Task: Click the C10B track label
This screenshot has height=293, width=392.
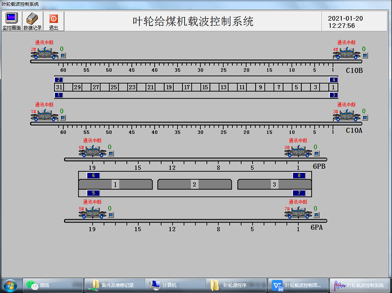Action: click(x=354, y=71)
